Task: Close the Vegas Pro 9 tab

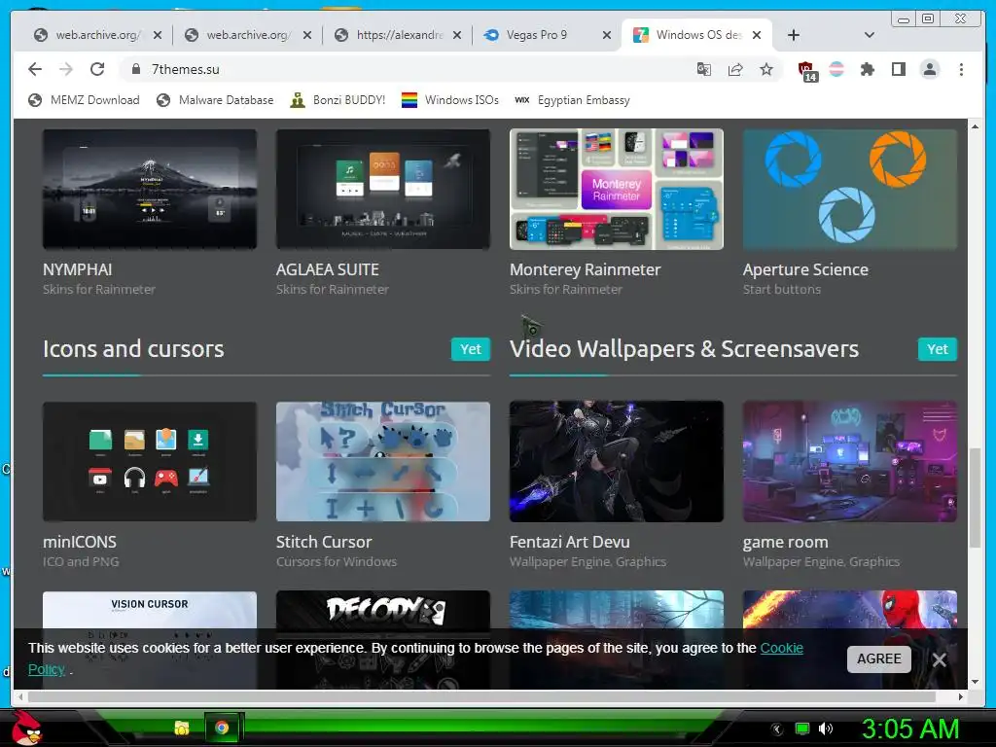Action: coord(607,35)
